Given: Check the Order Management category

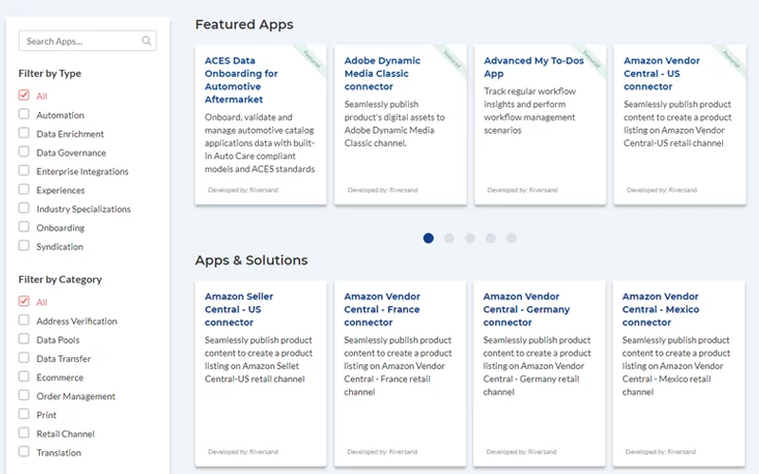Looking at the screenshot, I should (24, 395).
